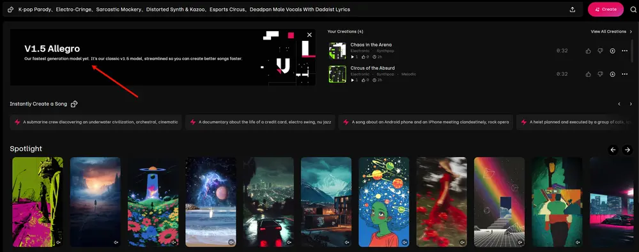Click the pink Create button
The image size is (639, 252).
point(606,10)
